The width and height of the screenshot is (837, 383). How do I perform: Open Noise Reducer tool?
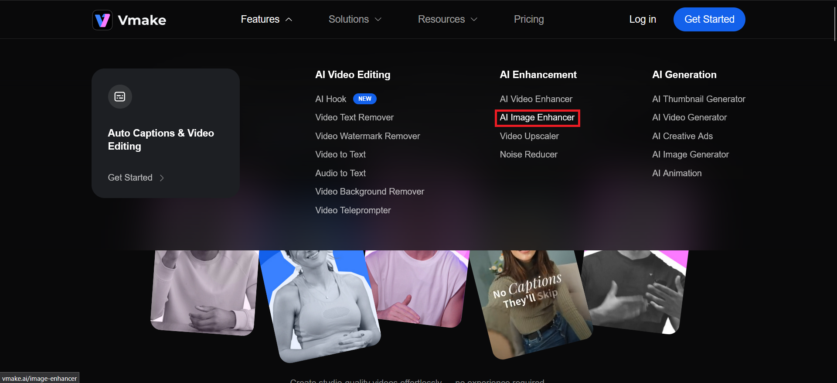coord(528,155)
